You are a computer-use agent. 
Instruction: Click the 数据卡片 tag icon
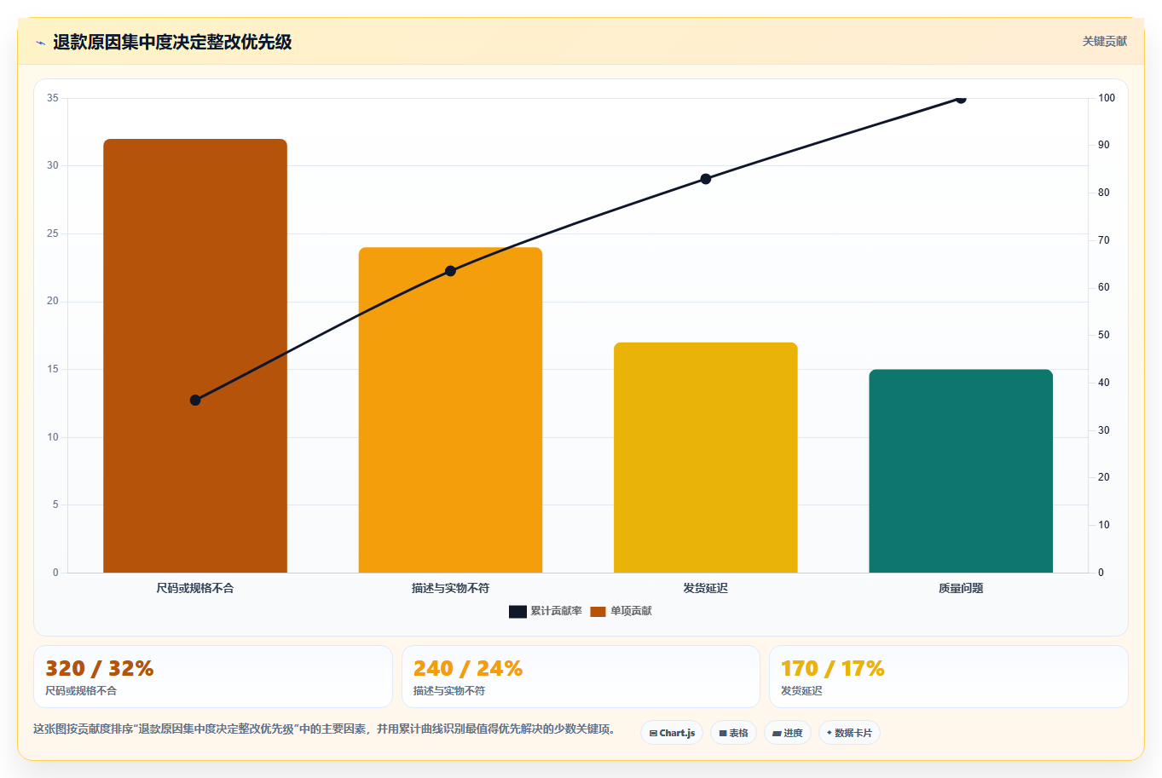830,733
